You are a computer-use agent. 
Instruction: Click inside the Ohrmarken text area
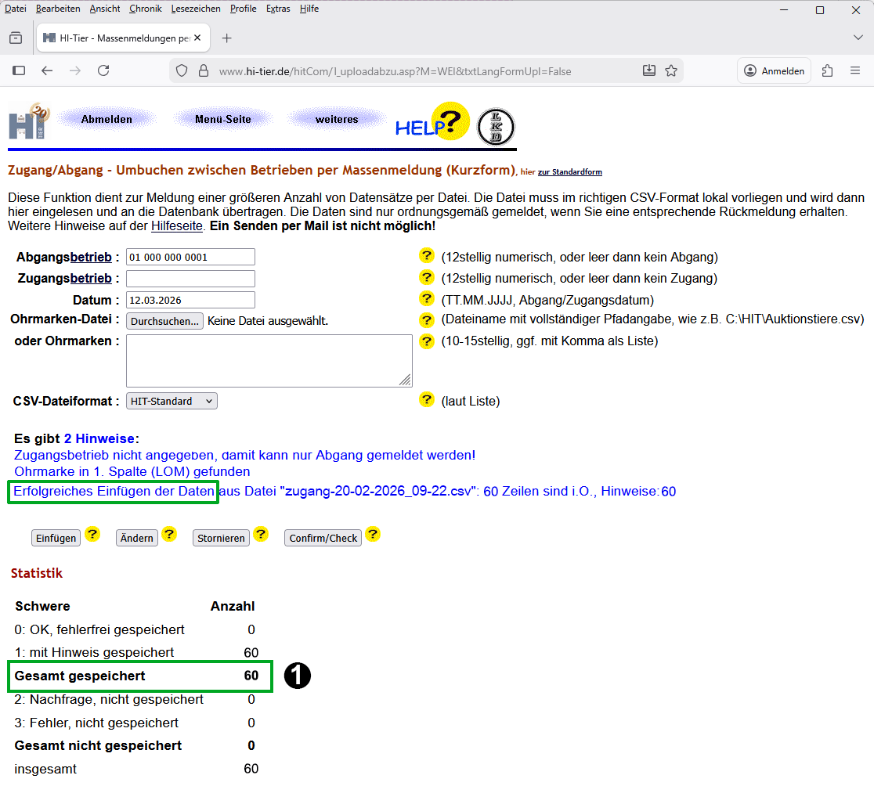(x=269, y=360)
